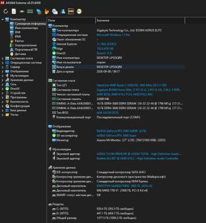Open the Microsoft Windows 11 Pro link
The width and height of the screenshot is (206, 223).
click(113, 35)
